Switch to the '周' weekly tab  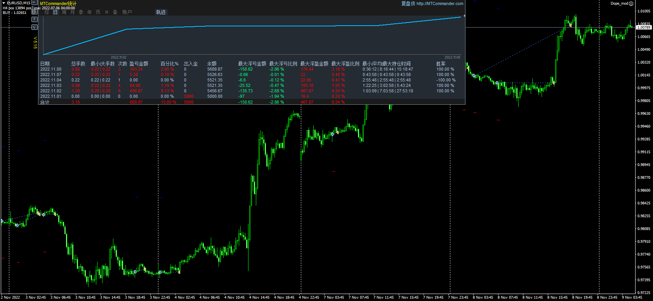pos(64,12)
